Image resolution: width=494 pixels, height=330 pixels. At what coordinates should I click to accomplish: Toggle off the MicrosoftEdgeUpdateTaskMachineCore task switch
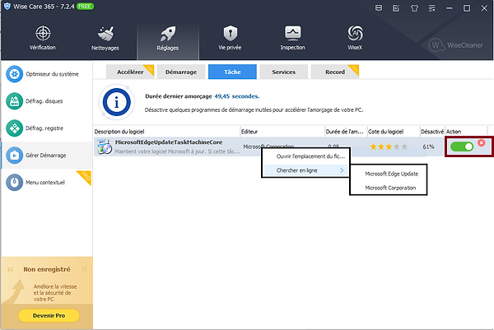pyautogui.click(x=462, y=146)
